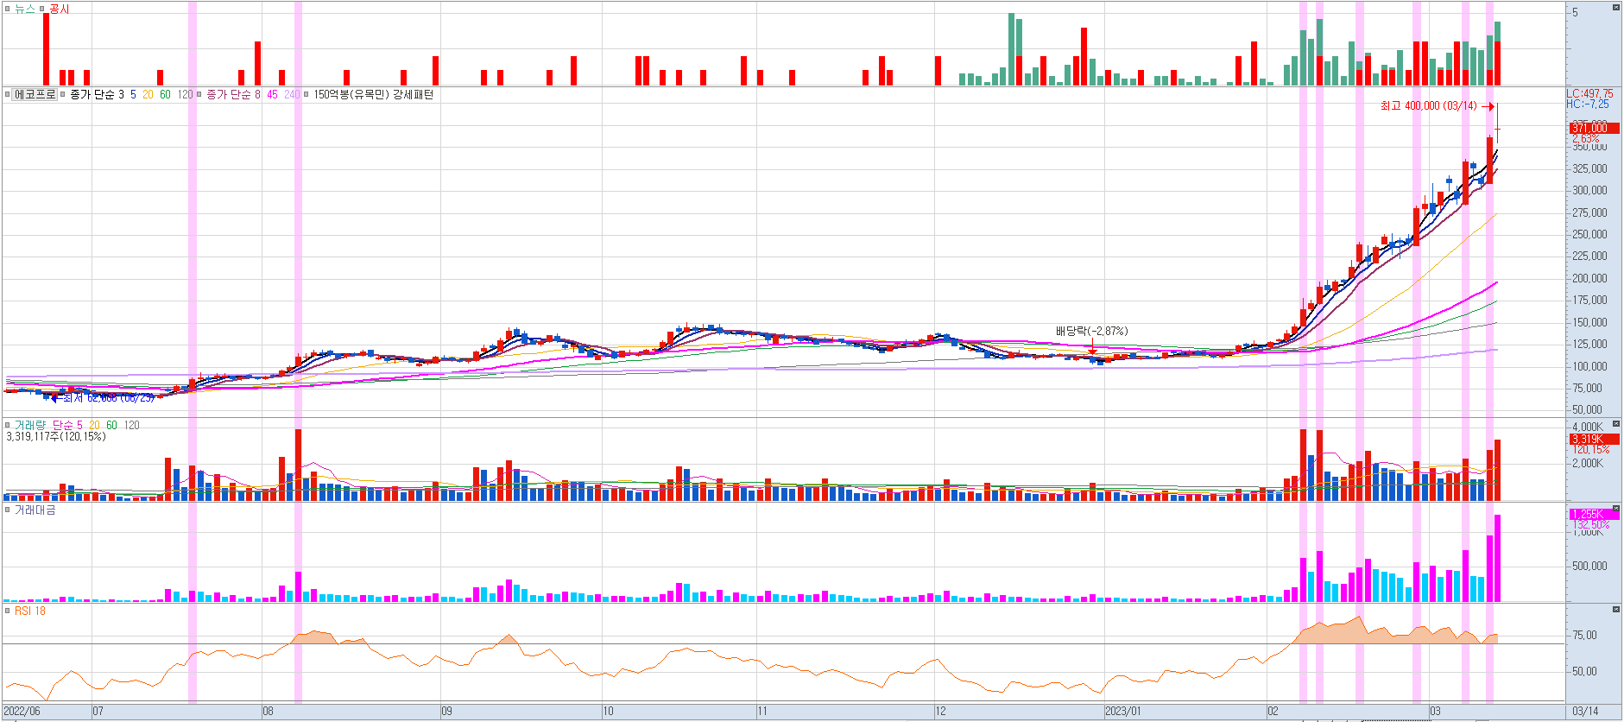Click the 단순 5 volume average label

67,425
